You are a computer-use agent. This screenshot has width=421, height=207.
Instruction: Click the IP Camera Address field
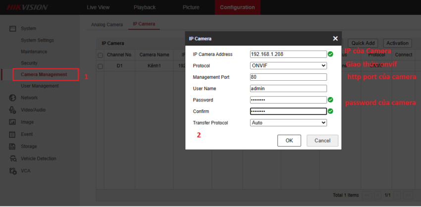[x=288, y=54]
